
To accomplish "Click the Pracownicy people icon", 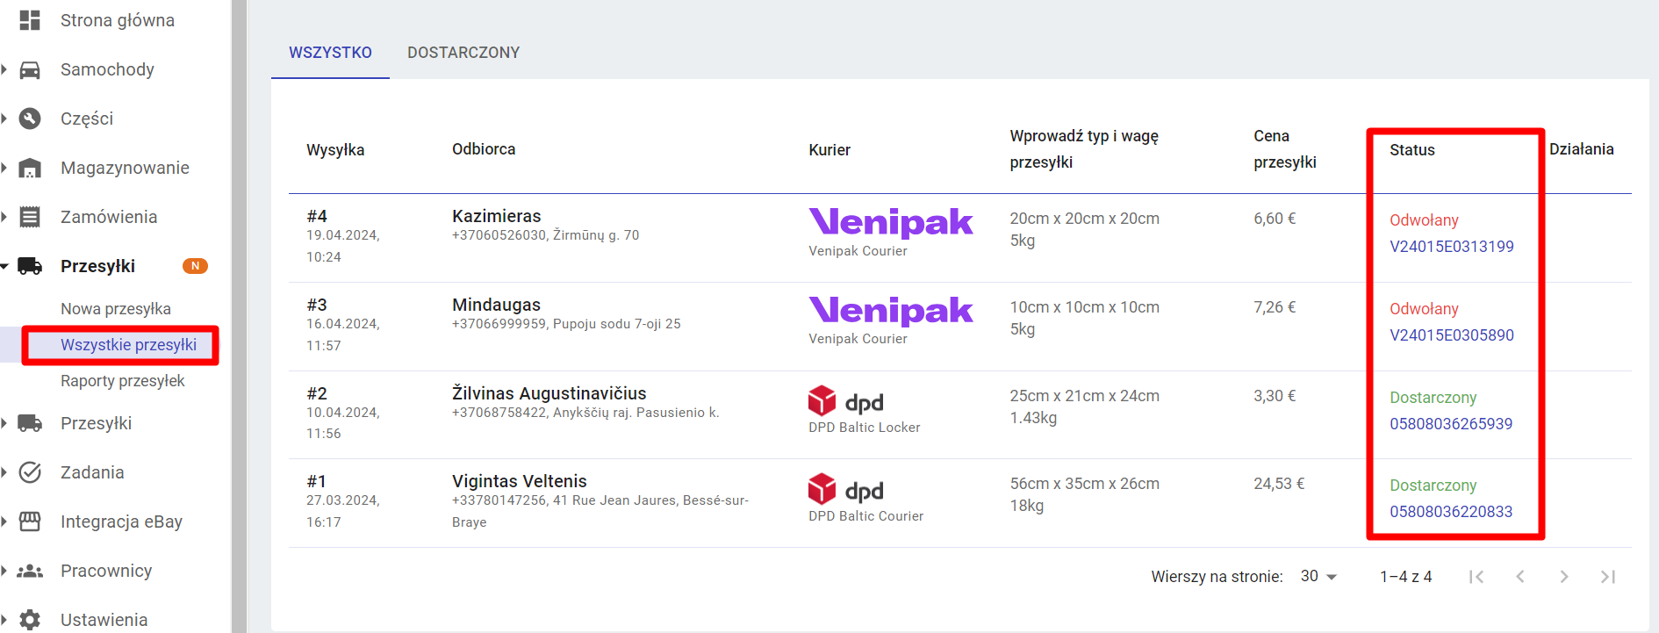I will tap(30, 571).
